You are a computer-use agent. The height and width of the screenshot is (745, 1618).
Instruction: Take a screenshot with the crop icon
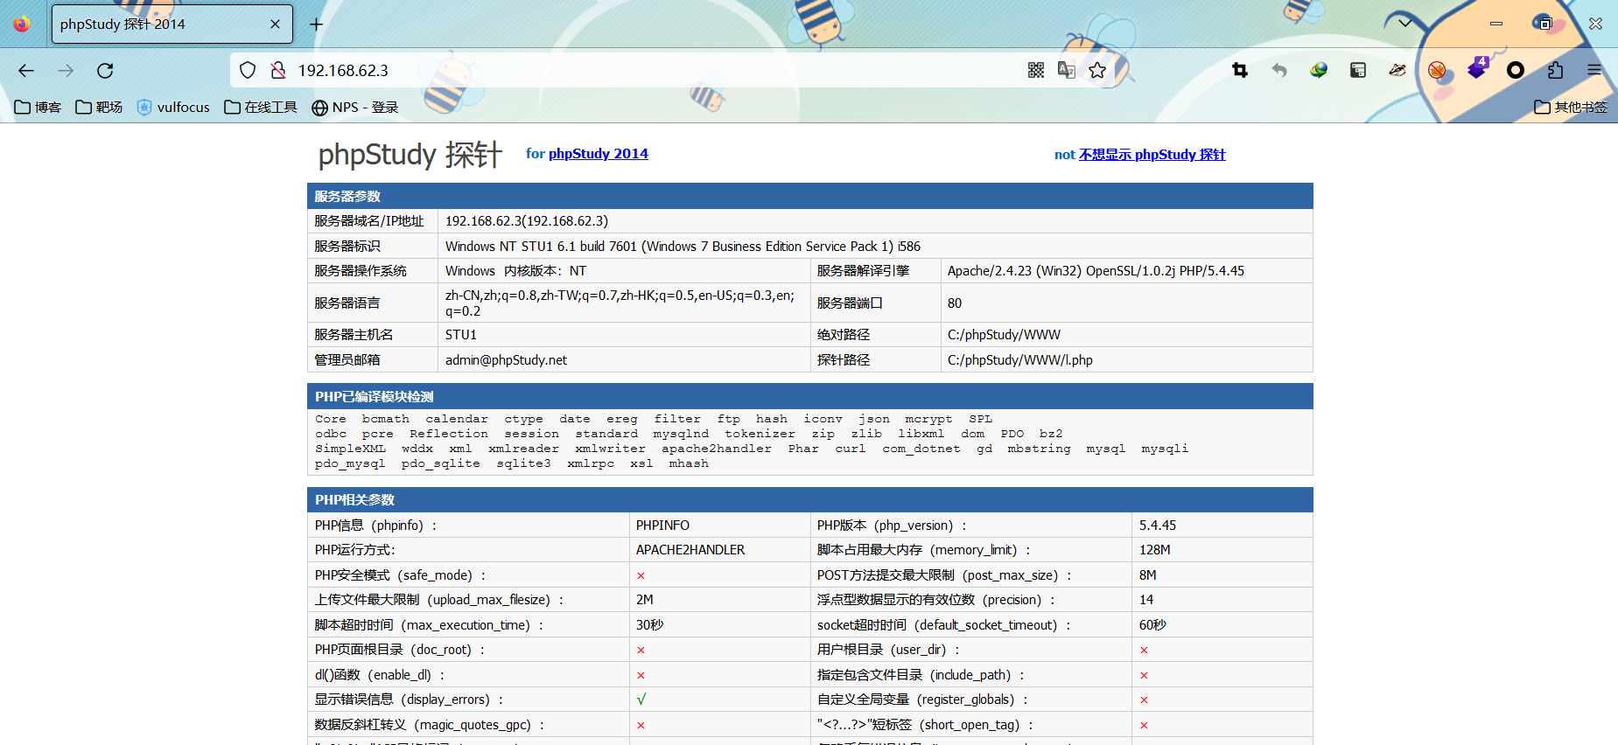coord(1240,70)
